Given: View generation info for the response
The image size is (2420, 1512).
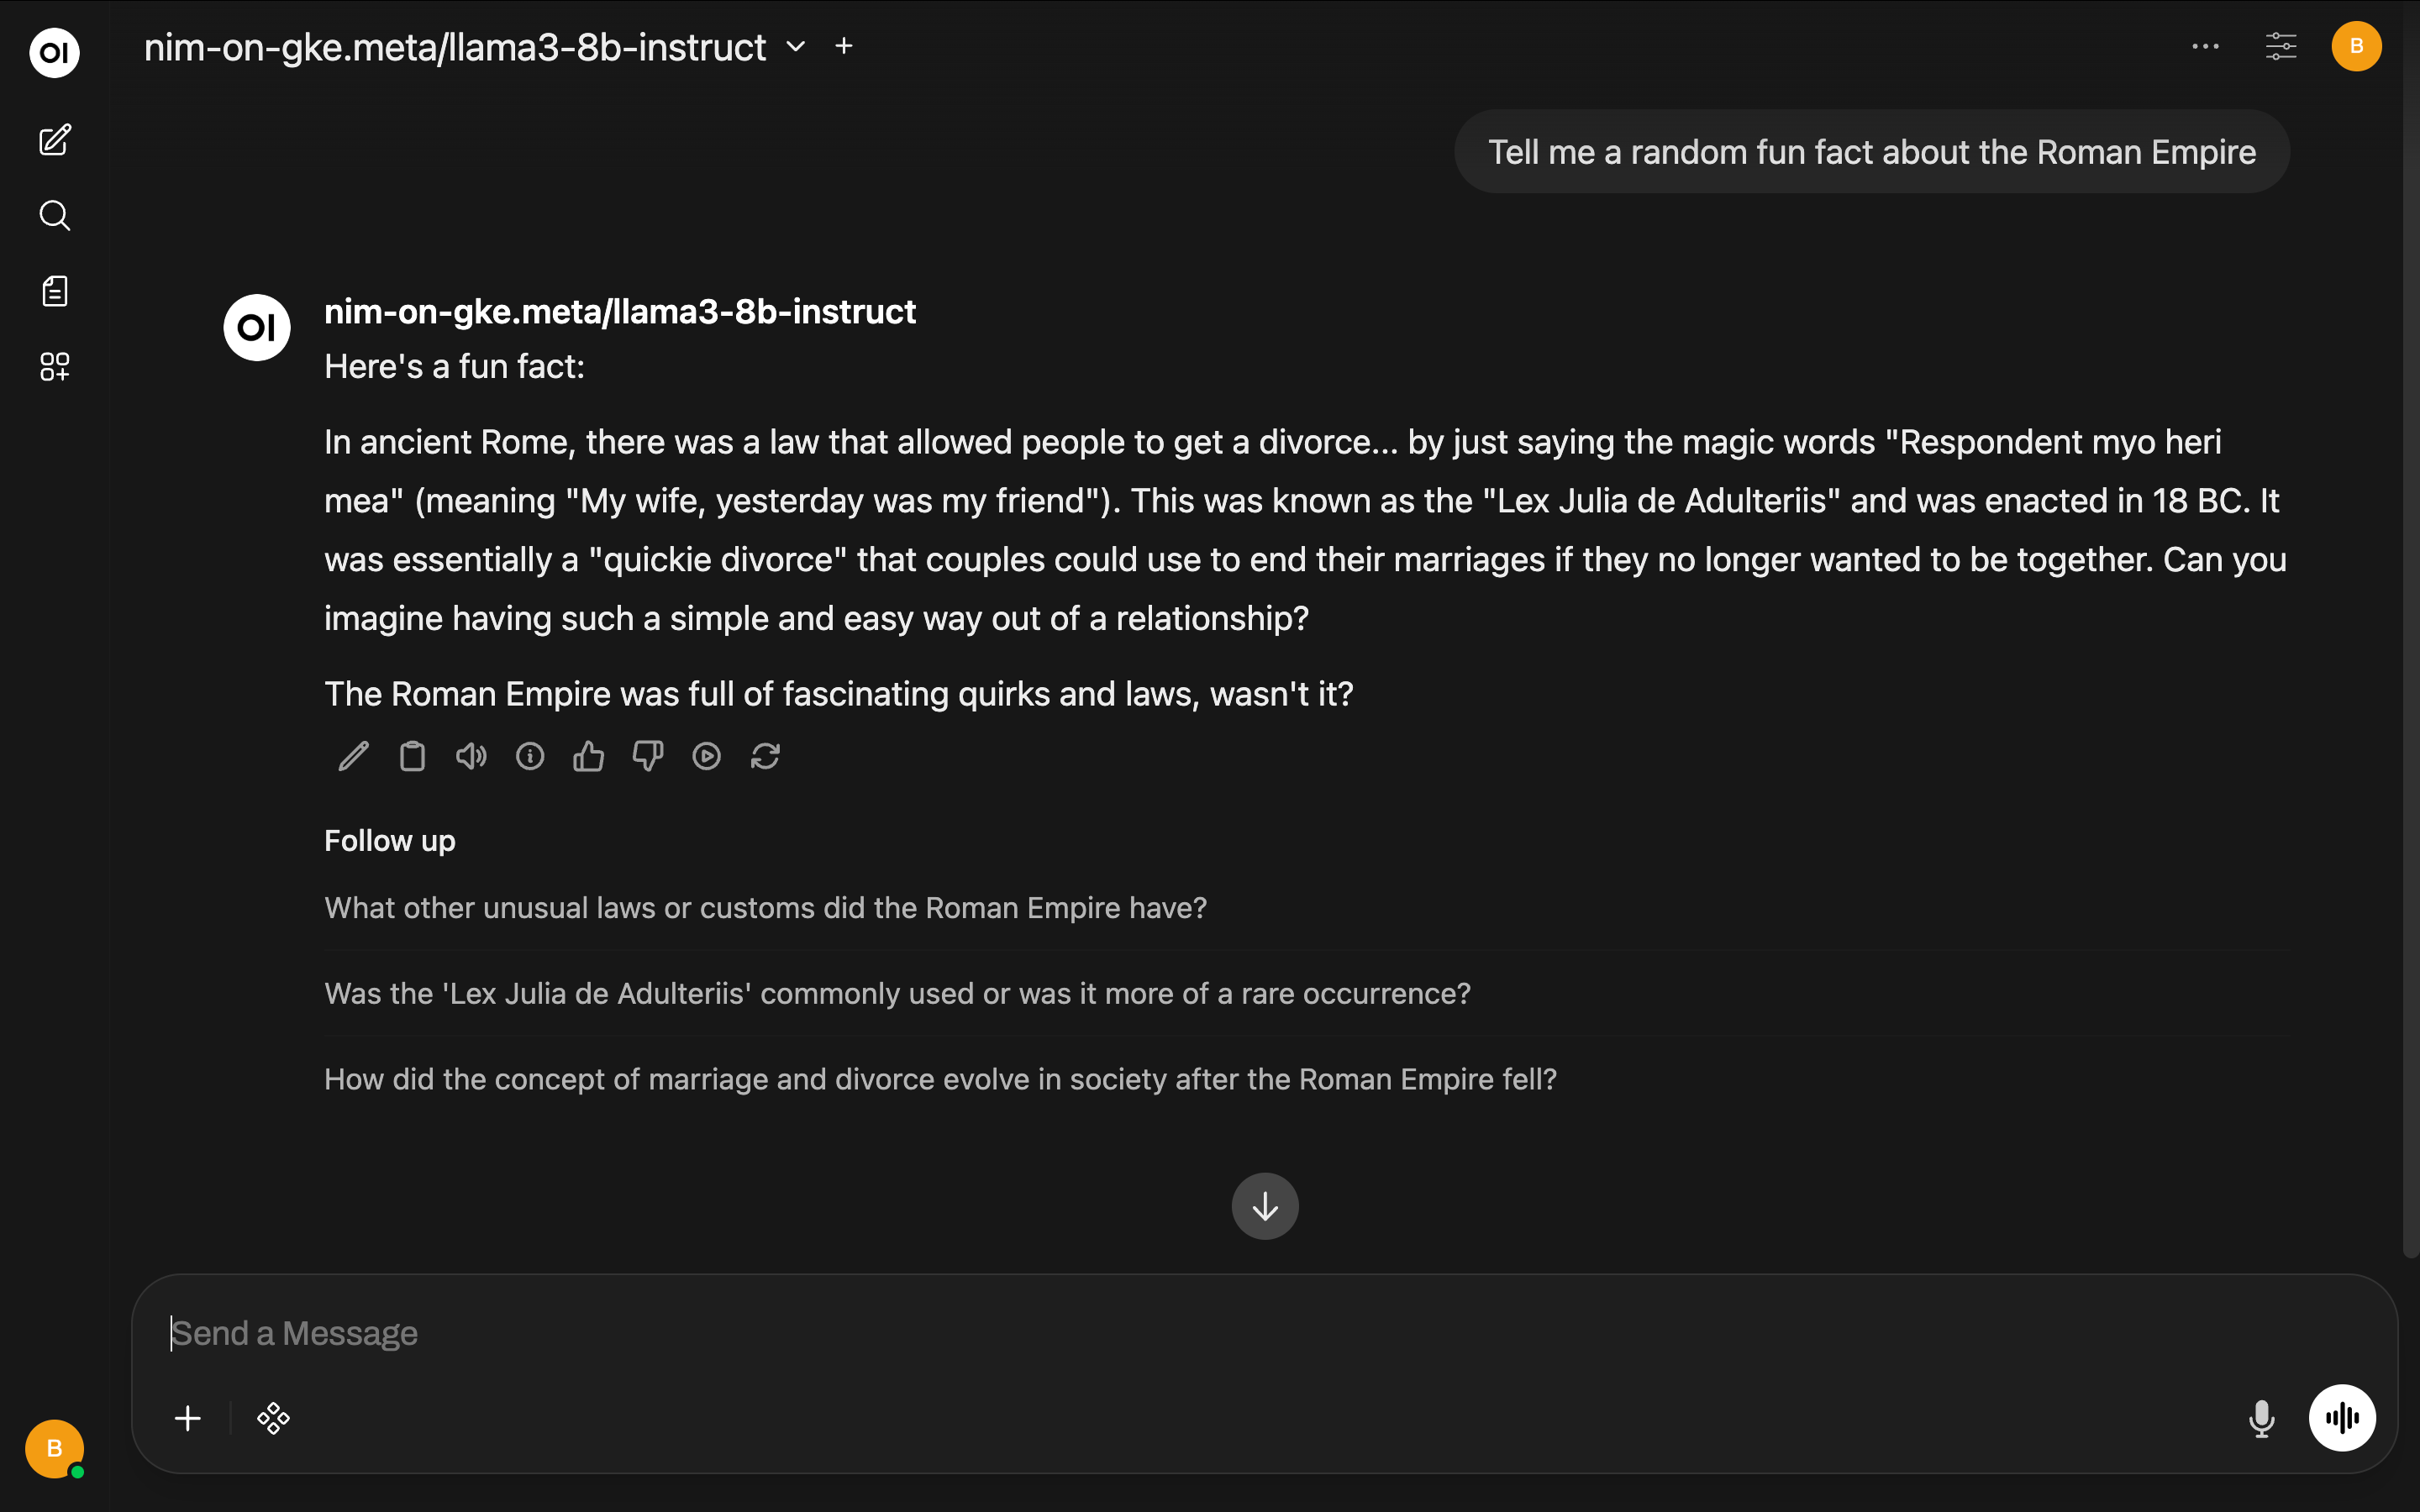Looking at the screenshot, I should coord(529,757).
